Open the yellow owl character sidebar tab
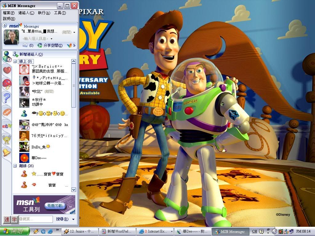This screenshot has width=315, height=236. click(x=7, y=140)
